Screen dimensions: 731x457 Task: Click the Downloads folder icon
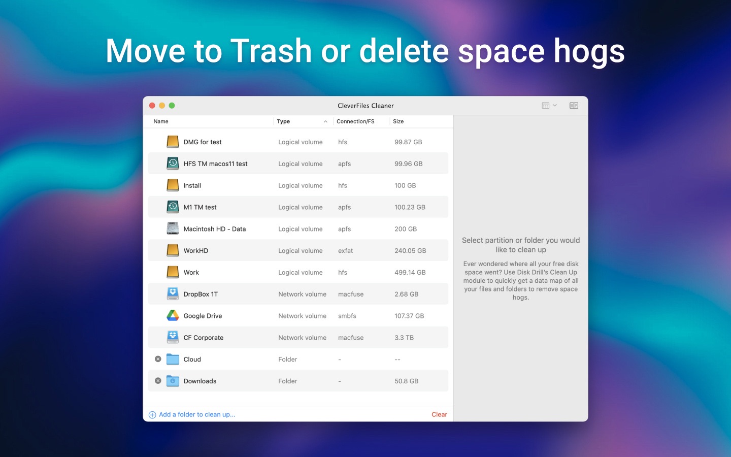click(x=173, y=381)
